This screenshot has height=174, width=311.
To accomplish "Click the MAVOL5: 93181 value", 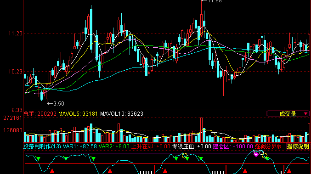I will click(78, 114).
